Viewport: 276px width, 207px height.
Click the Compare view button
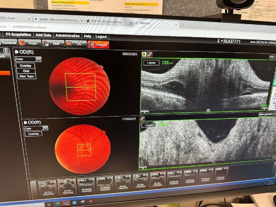click(x=98, y=45)
